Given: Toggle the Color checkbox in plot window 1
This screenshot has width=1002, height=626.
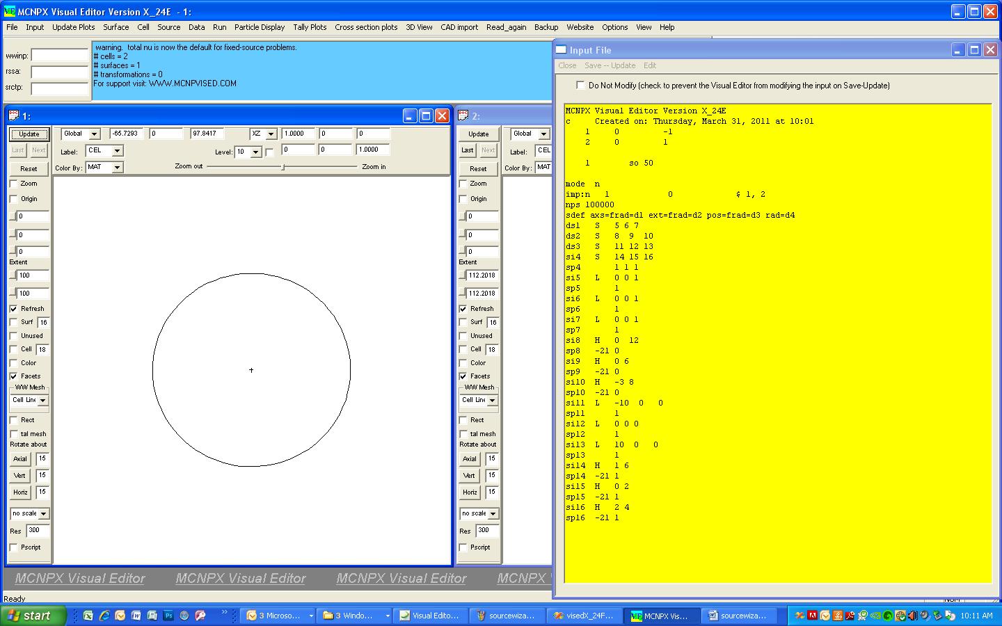Looking at the screenshot, I should pos(13,363).
